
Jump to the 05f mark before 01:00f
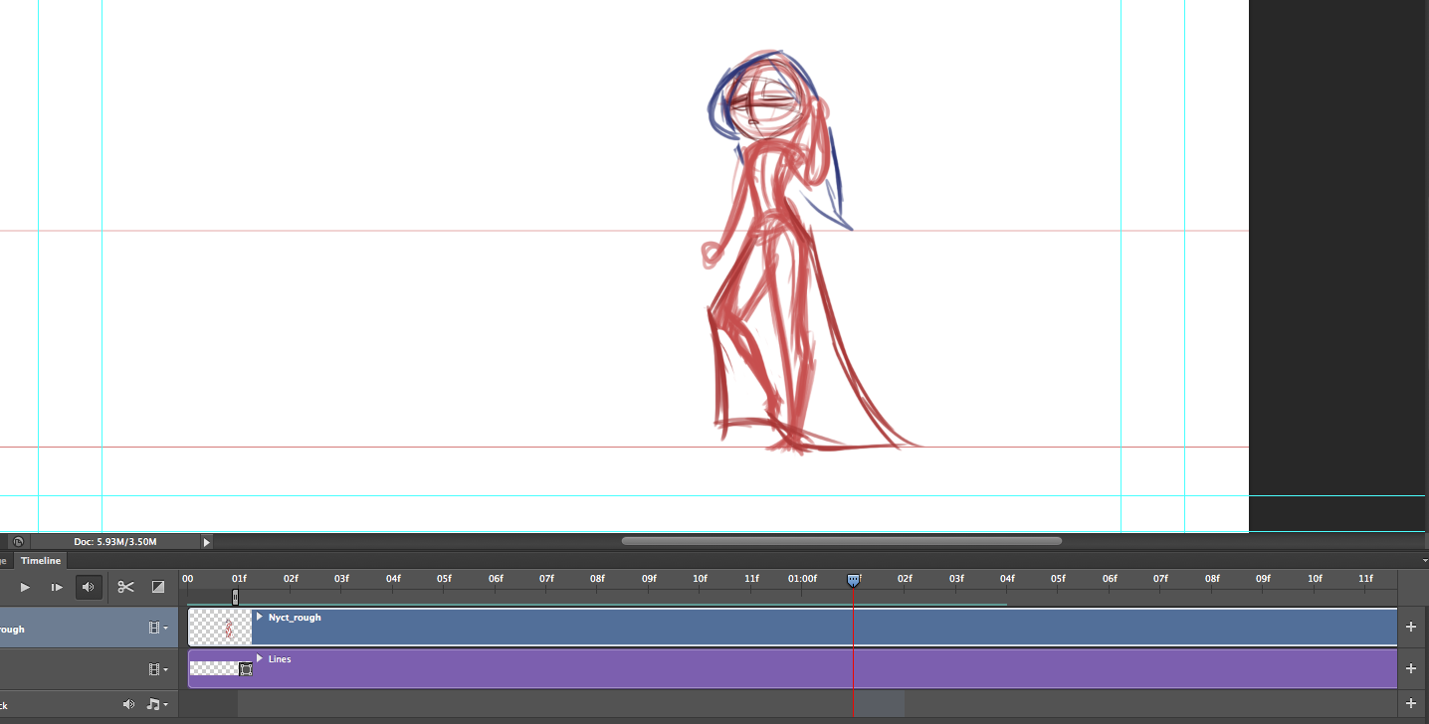coord(444,578)
